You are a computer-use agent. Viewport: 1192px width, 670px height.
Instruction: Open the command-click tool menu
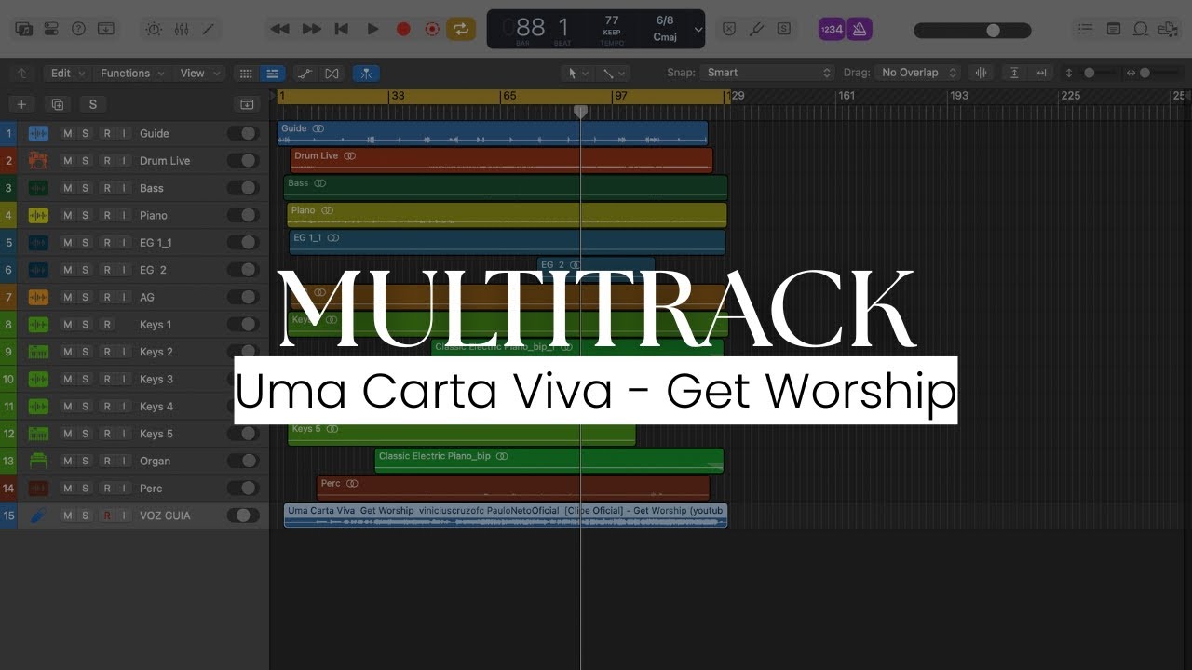pyautogui.click(x=614, y=73)
